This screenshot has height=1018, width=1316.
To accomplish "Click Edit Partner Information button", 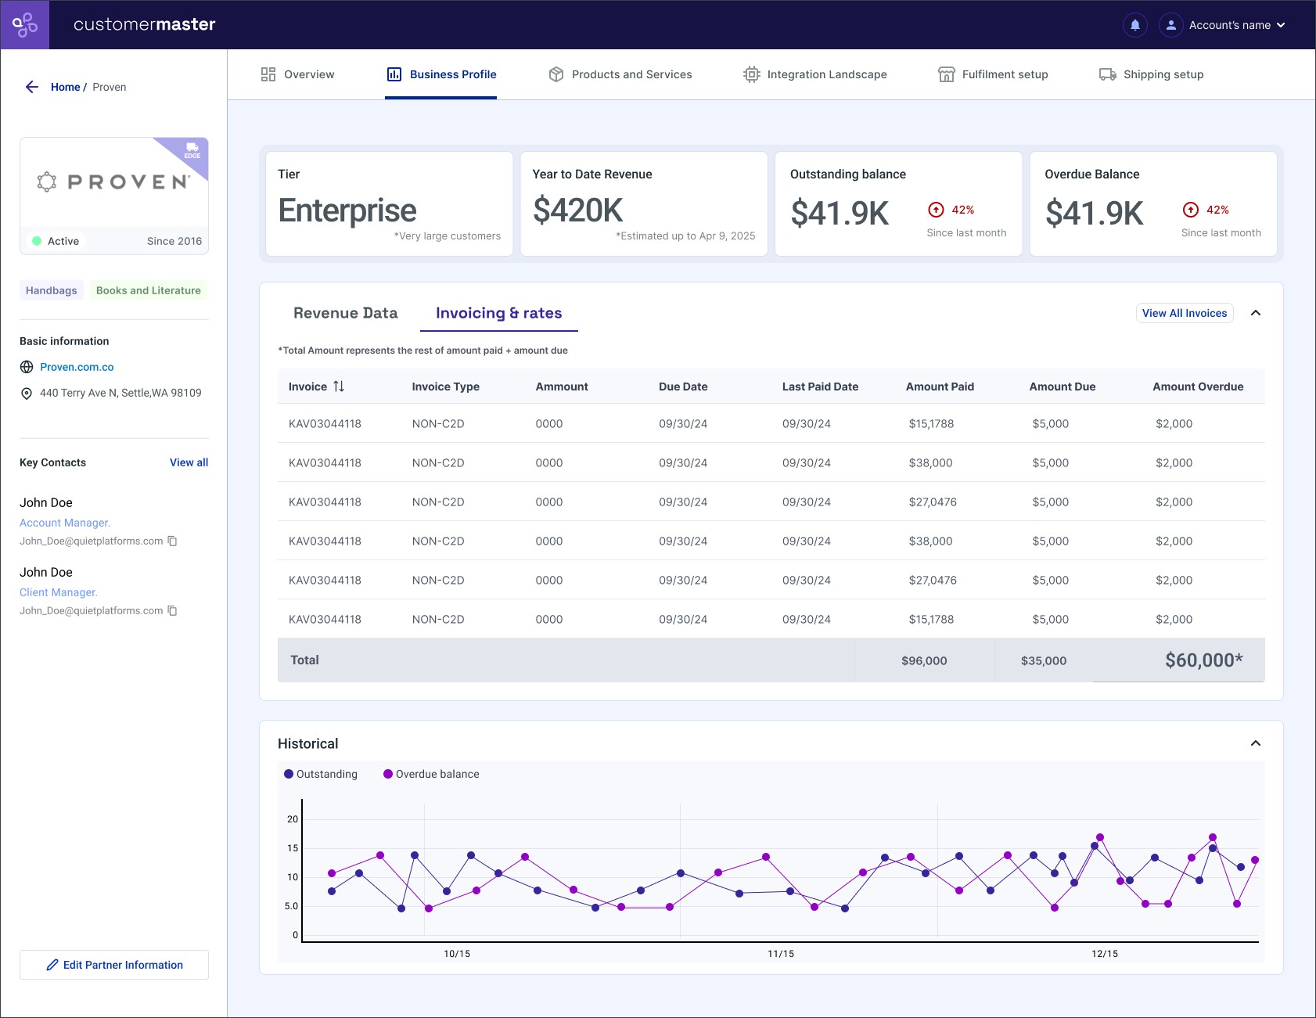I will pos(114,965).
